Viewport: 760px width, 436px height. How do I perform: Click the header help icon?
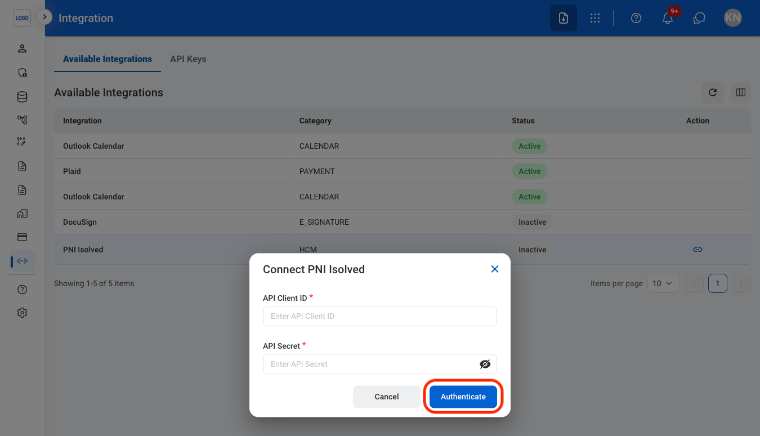[x=636, y=18]
